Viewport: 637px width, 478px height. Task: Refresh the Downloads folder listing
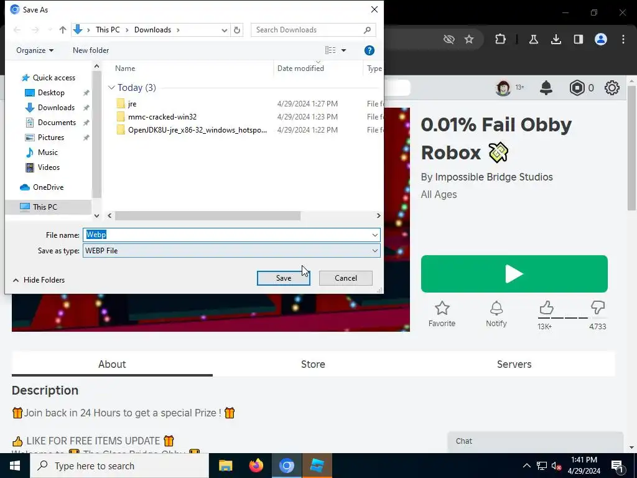[x=237, y=30]
